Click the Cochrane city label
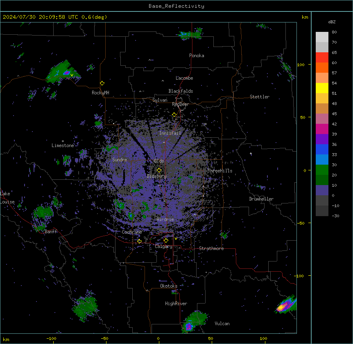Image resolution: width=353 pixels, height=344 pixels. coord(132,232)
